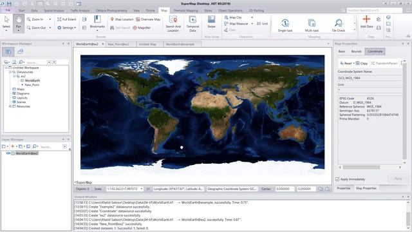Select the WorldEarth dataset in tree
Viewport: 412px width, 232px height.
click(32, 81)
